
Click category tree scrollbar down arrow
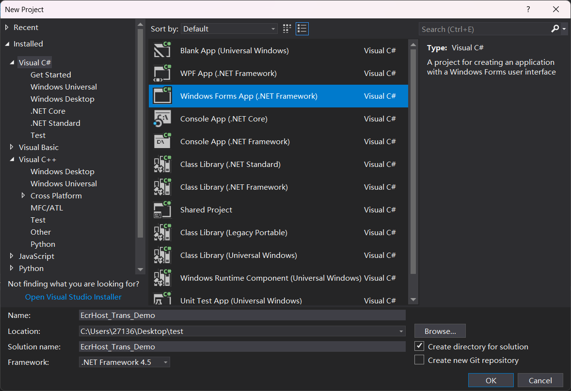[x=140, y=269]
